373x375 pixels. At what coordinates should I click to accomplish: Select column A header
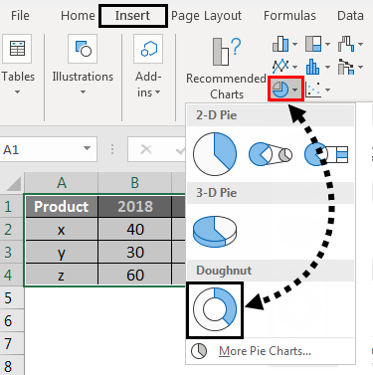tap(62, 183)
